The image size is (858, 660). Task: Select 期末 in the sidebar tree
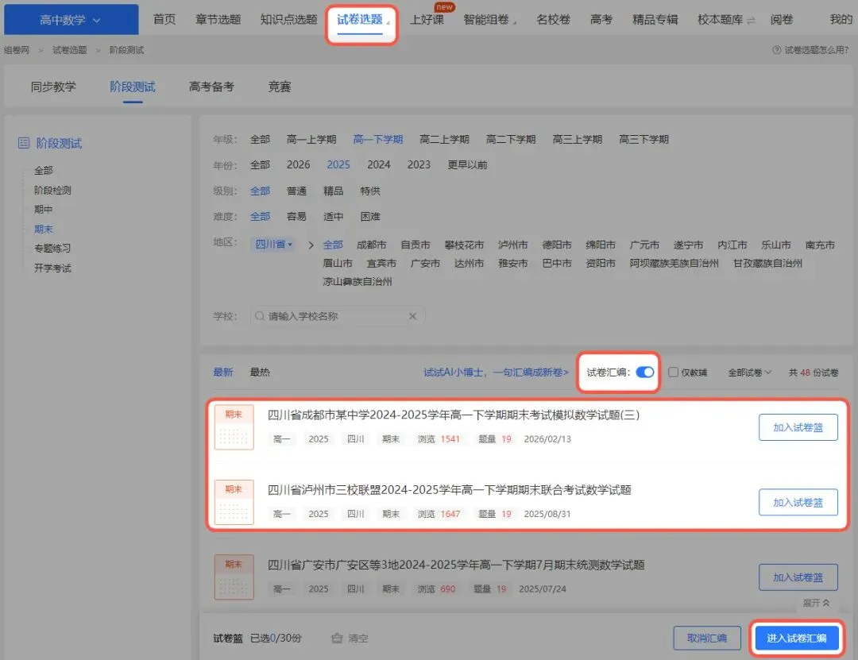click(x=43, y=229)
